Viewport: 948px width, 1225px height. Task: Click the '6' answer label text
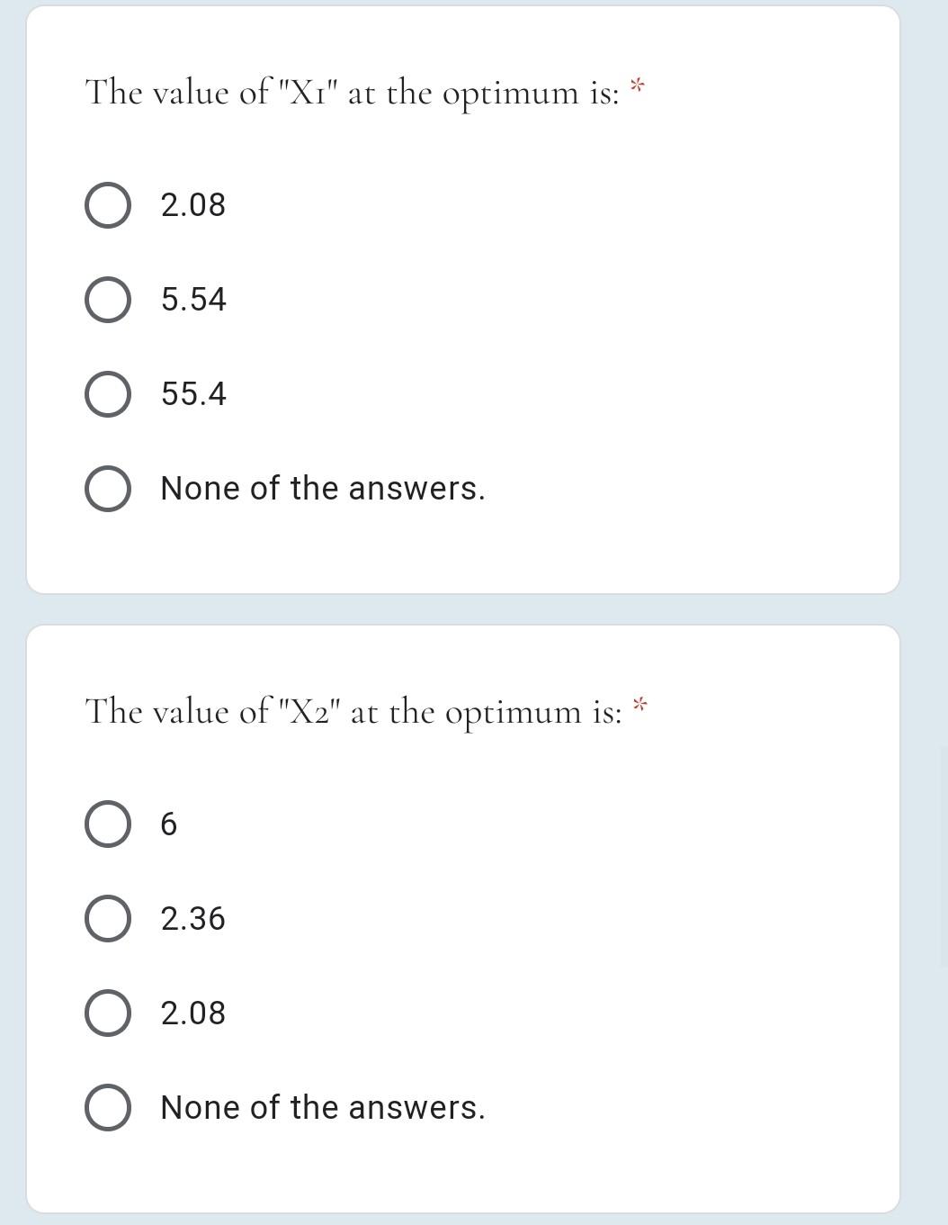[x=168, y=824]
